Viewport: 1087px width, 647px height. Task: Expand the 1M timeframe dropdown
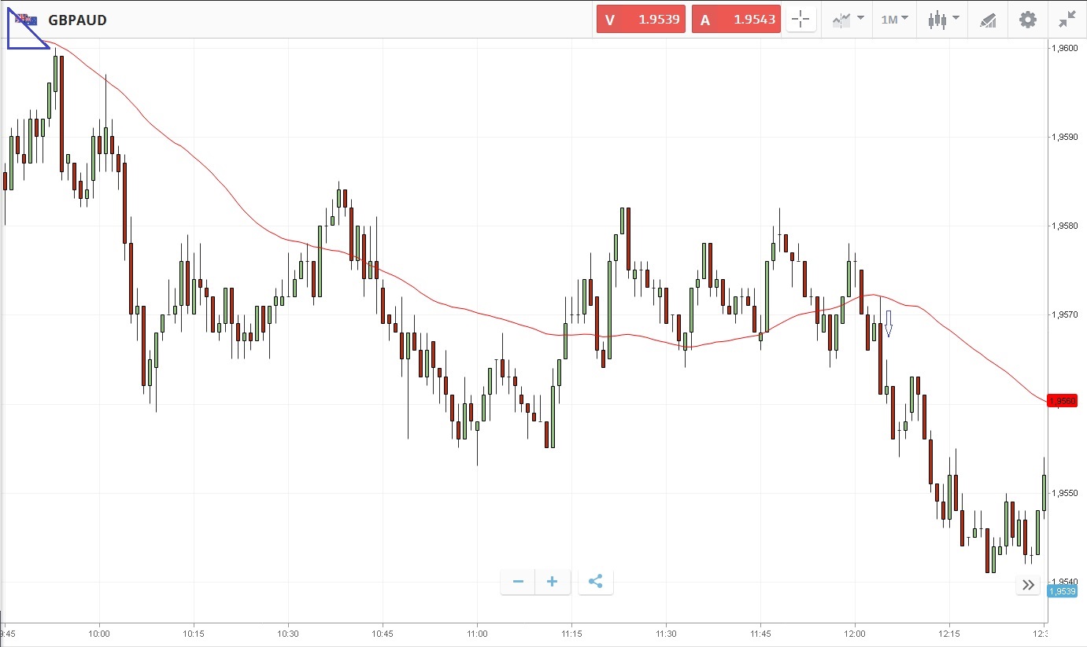pyautogui.click(x=894, y=20)
